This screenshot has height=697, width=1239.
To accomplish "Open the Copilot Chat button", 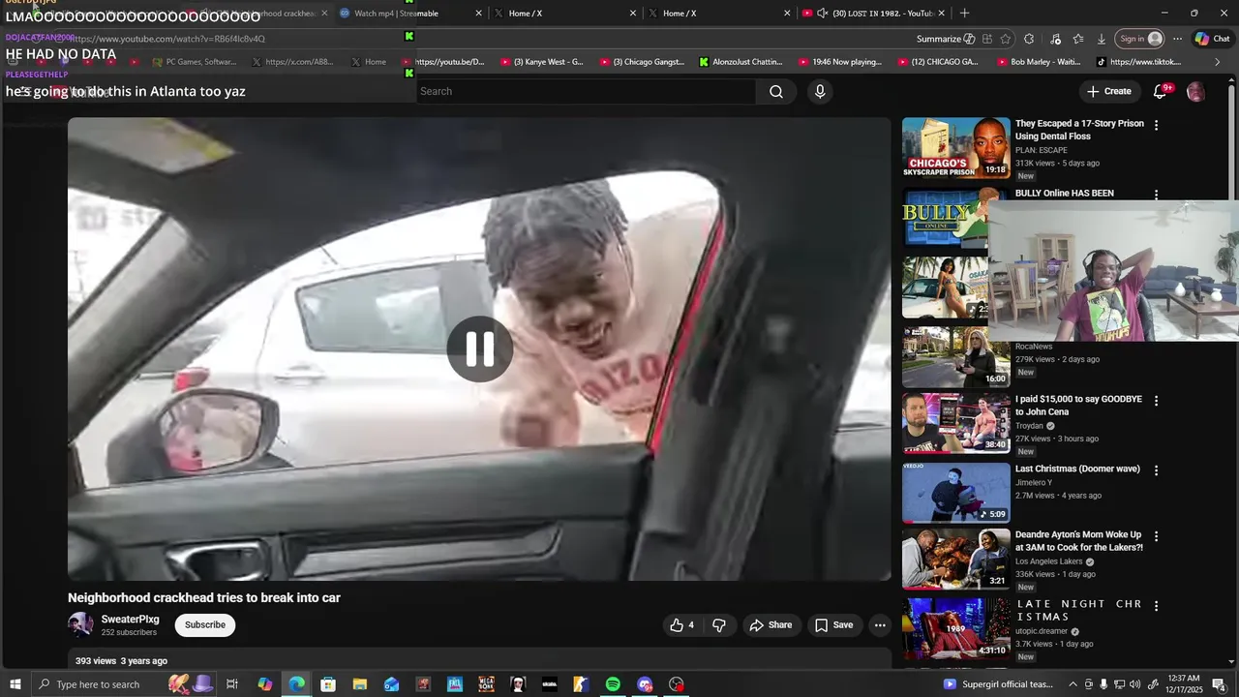I will point(1213,39).
